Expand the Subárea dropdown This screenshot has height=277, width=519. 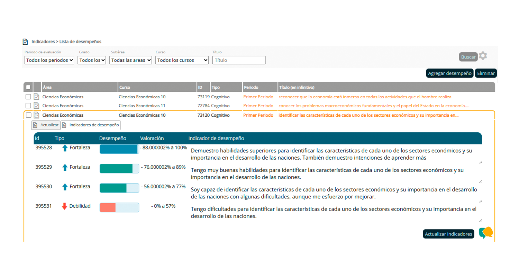(130, 60)
